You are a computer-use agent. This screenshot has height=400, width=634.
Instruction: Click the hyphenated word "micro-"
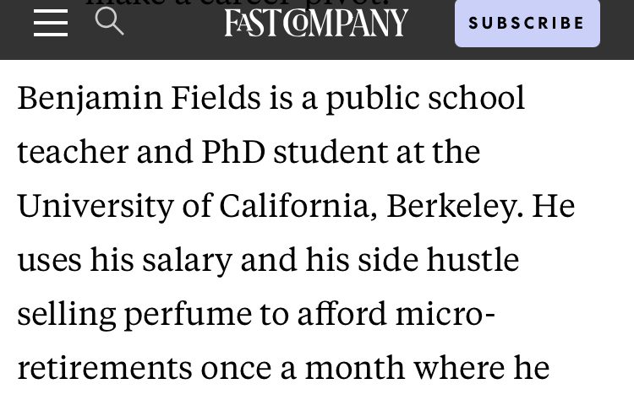coord(445,314)
